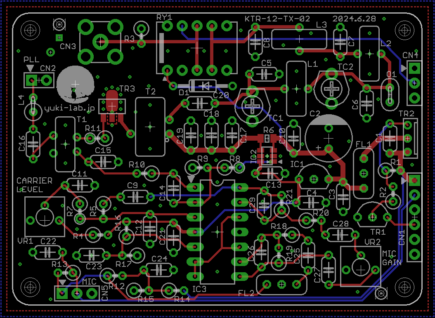Select the C20 capacitor label
The height and width of the screenshot is (318, 435).
tap(221, 95)
